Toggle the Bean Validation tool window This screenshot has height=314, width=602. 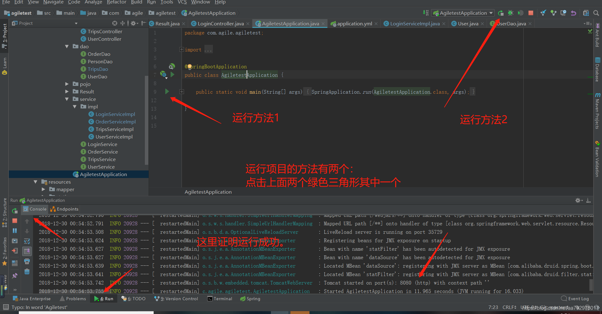[x=598, y=159]
